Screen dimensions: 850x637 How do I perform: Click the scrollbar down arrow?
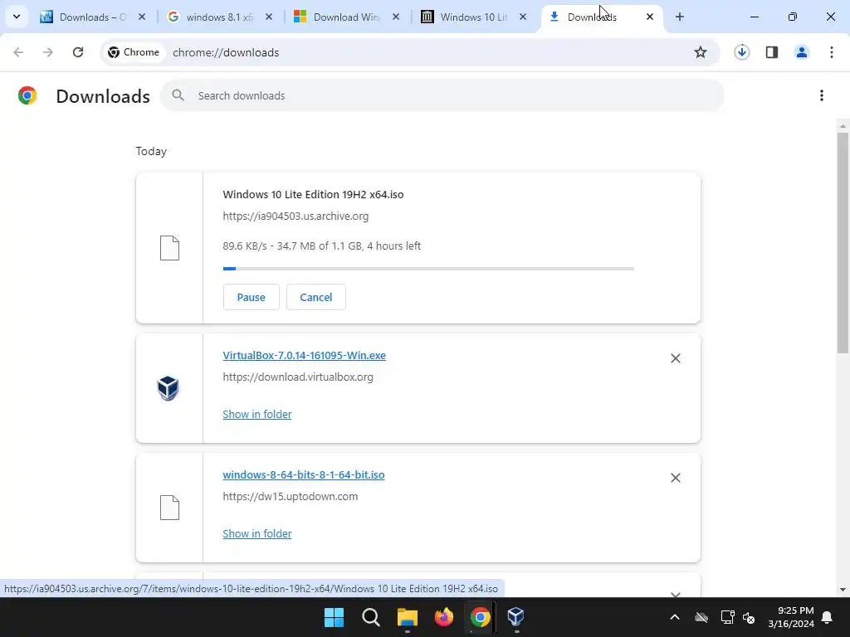[x=843, y=590]
